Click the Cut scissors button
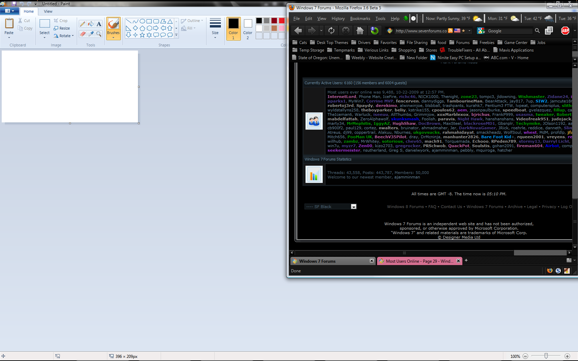 click(x=24, y=21)
